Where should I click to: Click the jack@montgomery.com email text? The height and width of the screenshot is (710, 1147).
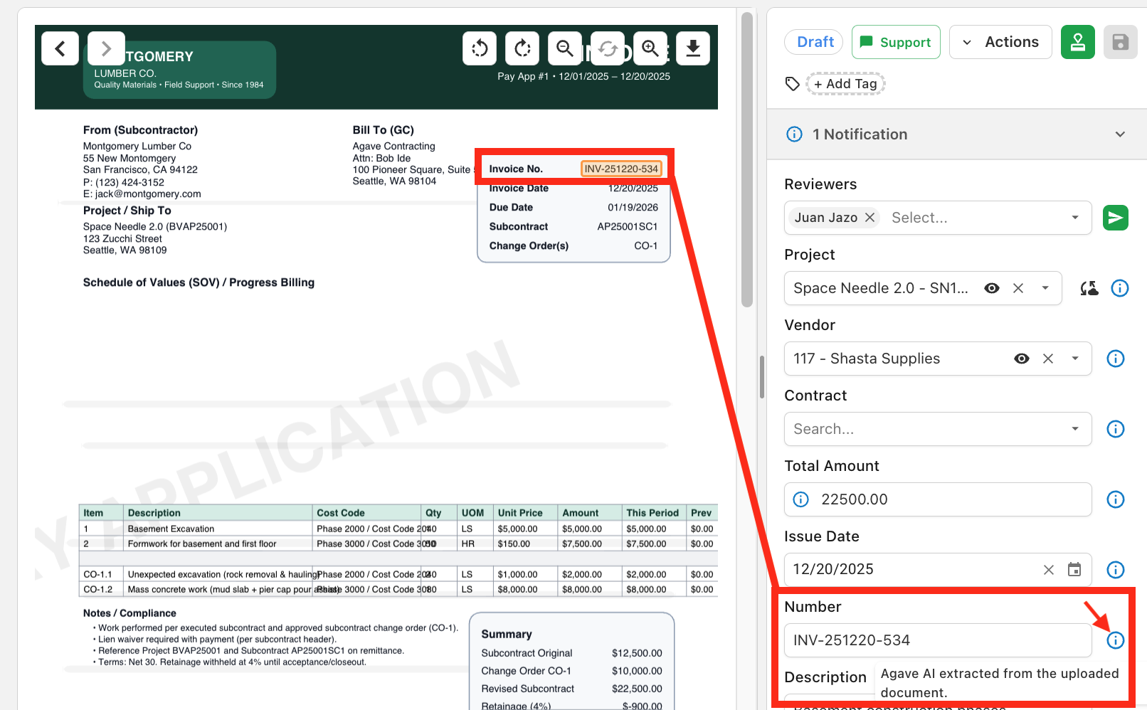(148, 194)
